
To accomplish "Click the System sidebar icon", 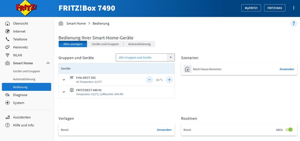I will point(7,103).
